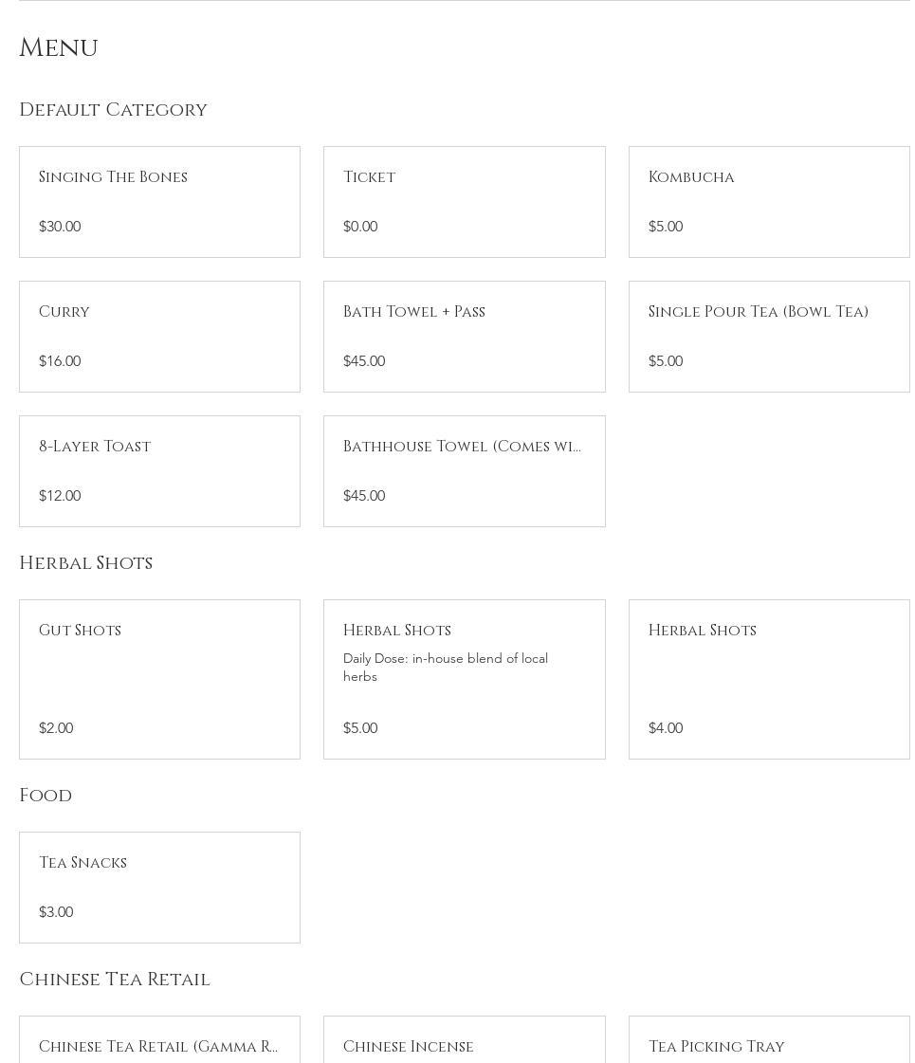The height and width of the screenshot is (1063, 915).
Task: Click the main Menu page title
Action: click(59, 48)
